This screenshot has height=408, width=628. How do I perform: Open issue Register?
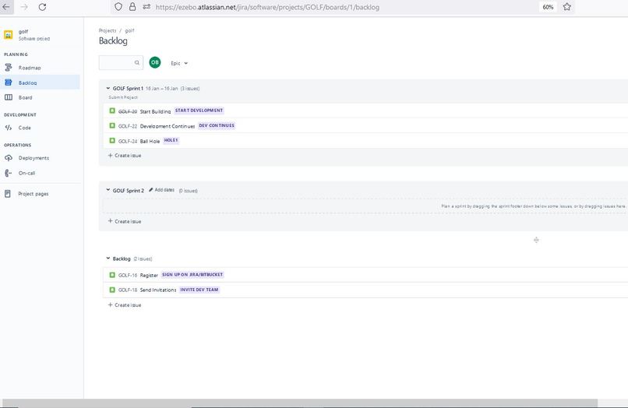pos(149,275)
